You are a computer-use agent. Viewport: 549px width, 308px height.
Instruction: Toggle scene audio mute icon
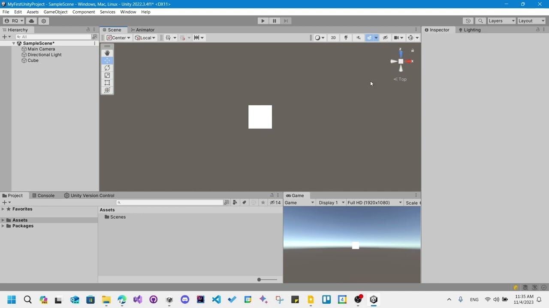pos(359,38)
